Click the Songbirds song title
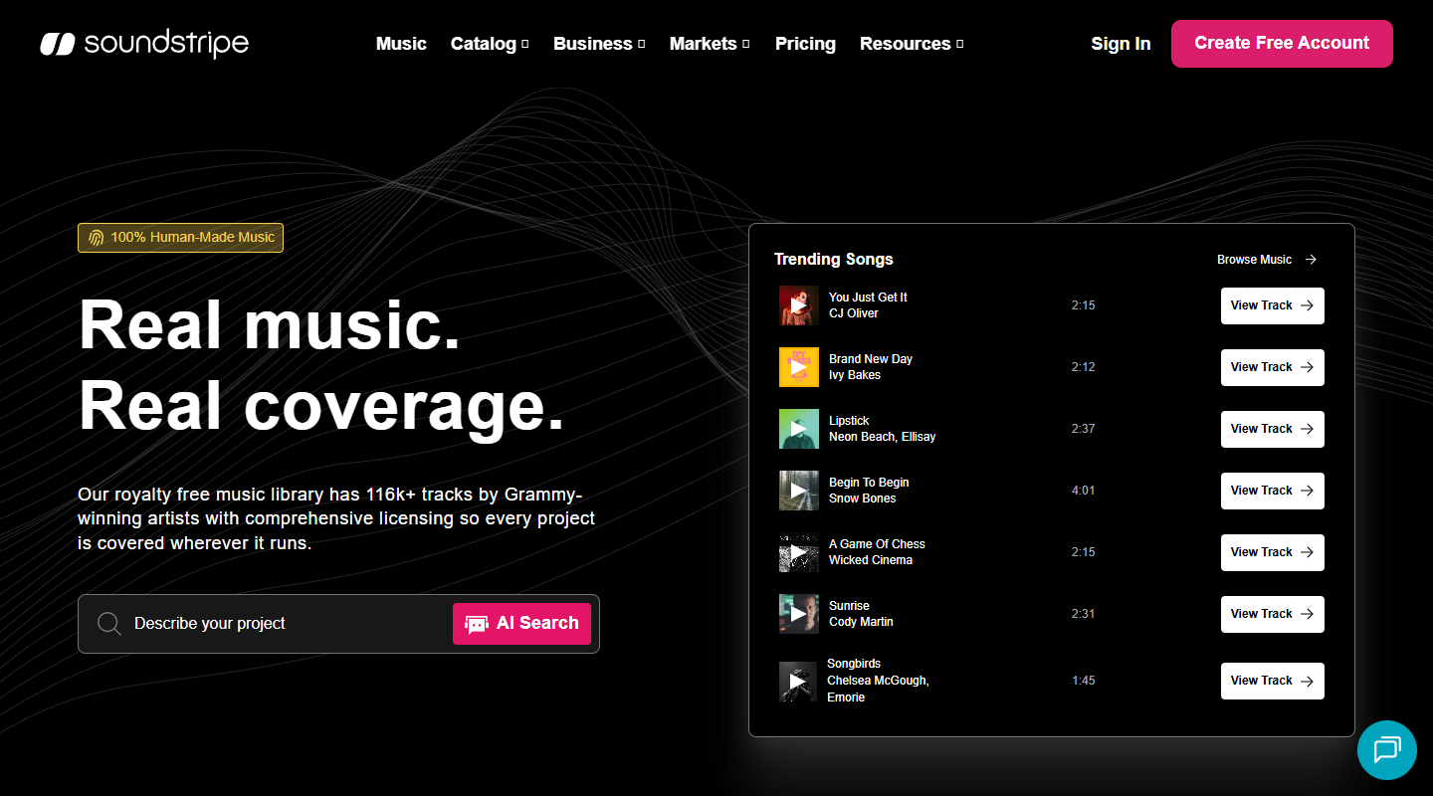1433x796 pixels. tap(854, 664)
